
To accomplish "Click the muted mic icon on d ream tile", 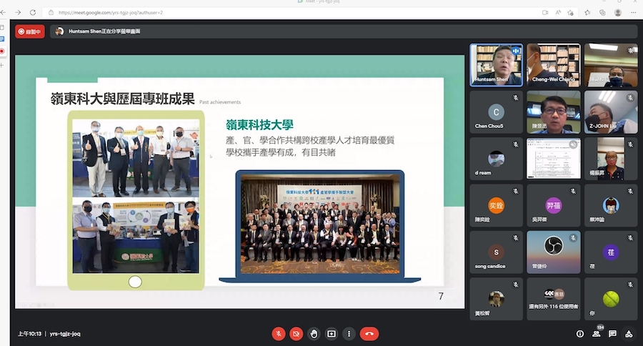I will [x=515, y=144].
